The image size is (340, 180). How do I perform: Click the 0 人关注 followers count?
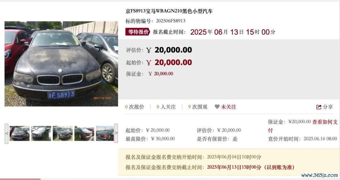[166, 107]
